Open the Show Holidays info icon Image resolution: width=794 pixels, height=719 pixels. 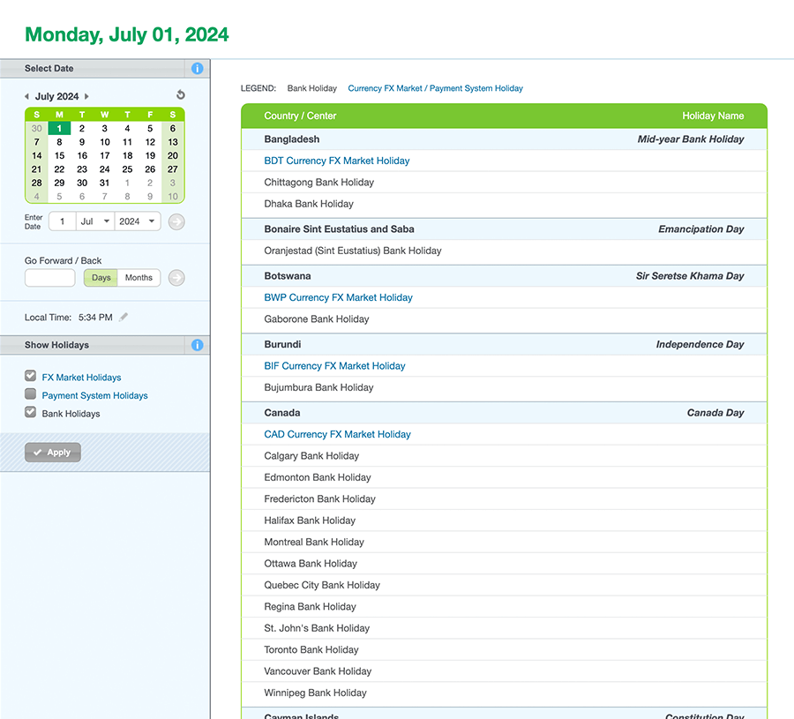point(197,345)
